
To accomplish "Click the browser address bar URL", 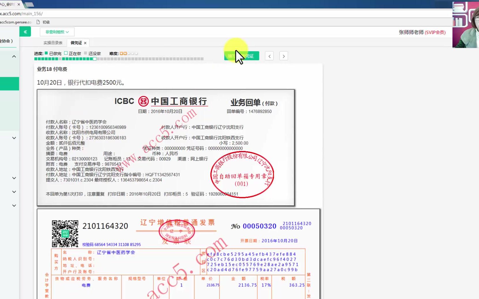I will click(22, 14).
